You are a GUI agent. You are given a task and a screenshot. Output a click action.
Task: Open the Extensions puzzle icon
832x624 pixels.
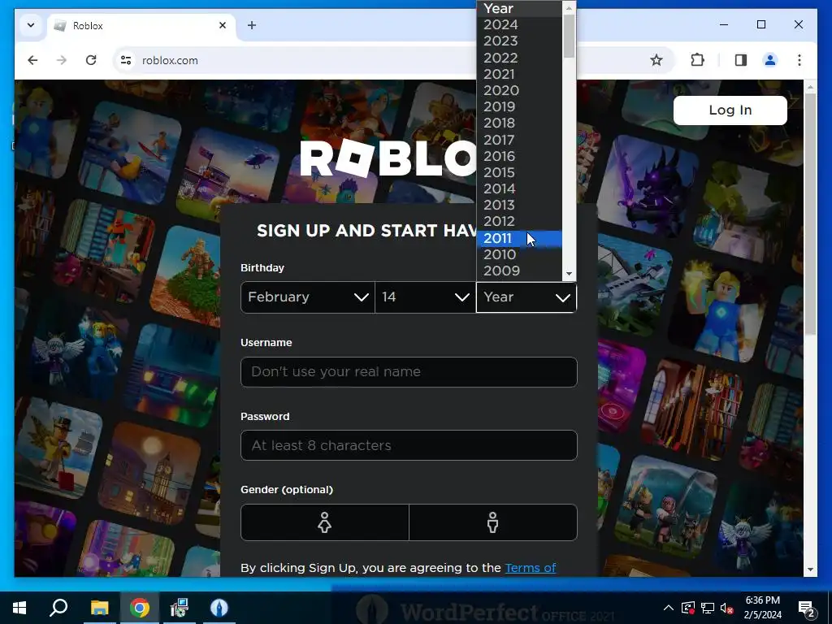coord(697,60)
